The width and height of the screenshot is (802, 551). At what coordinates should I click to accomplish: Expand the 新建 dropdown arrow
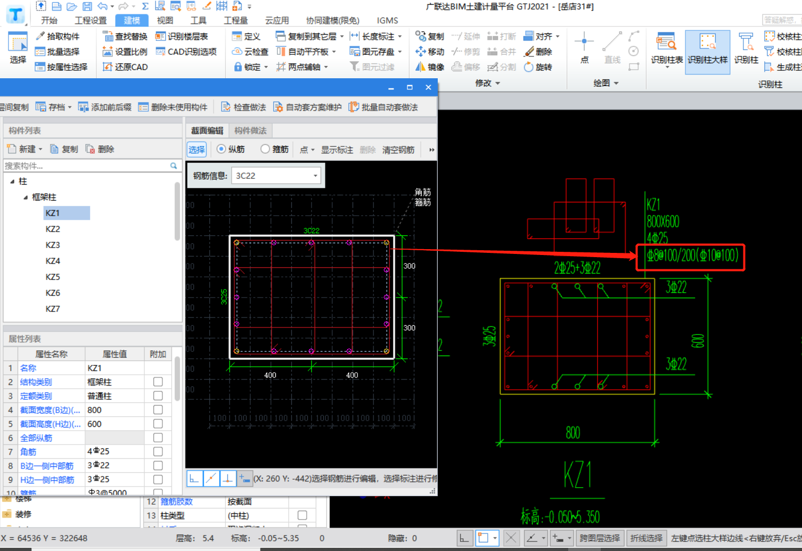tap(40, 150)
